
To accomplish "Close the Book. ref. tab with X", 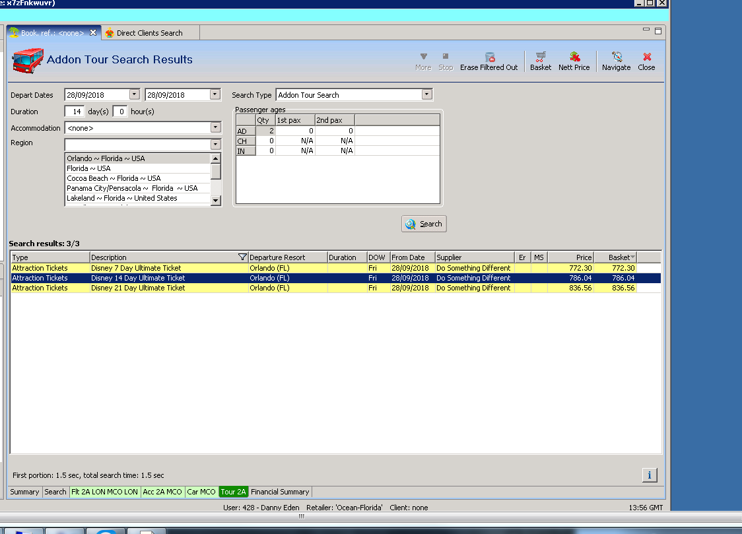I will click(x=93, y=32).
